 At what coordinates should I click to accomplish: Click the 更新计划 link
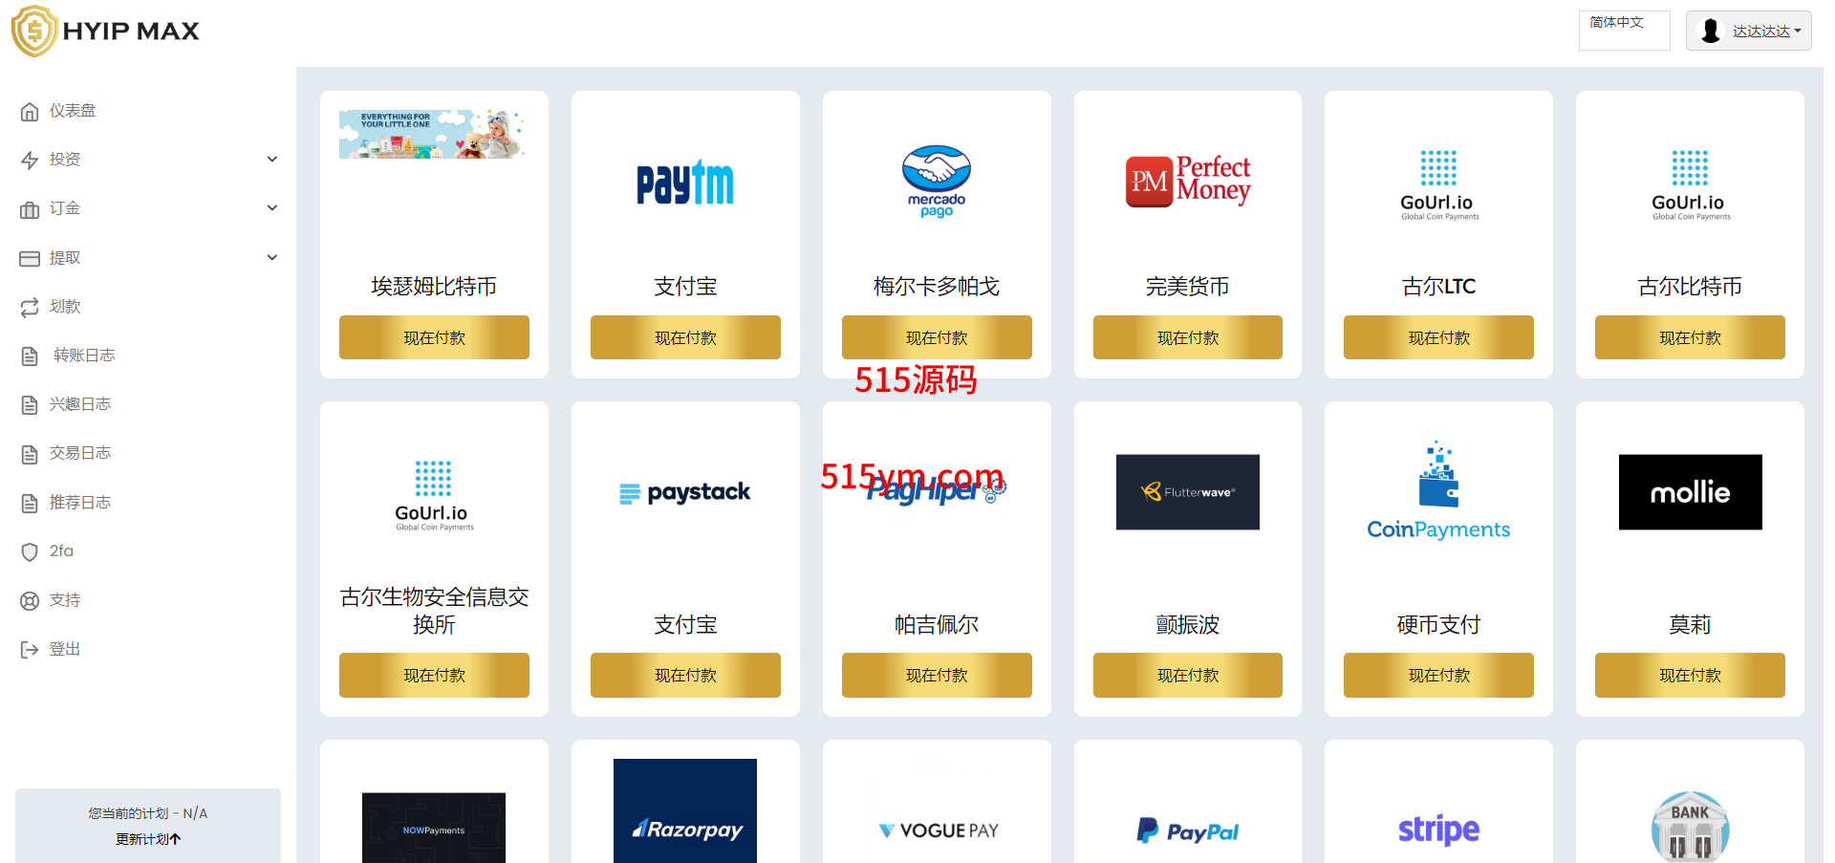pyautogui.click(x=148, y=839)
